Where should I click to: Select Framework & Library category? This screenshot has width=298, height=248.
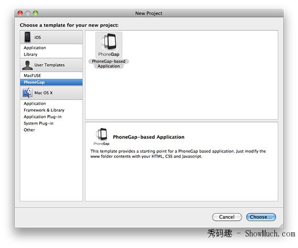(x=51, y=110)
